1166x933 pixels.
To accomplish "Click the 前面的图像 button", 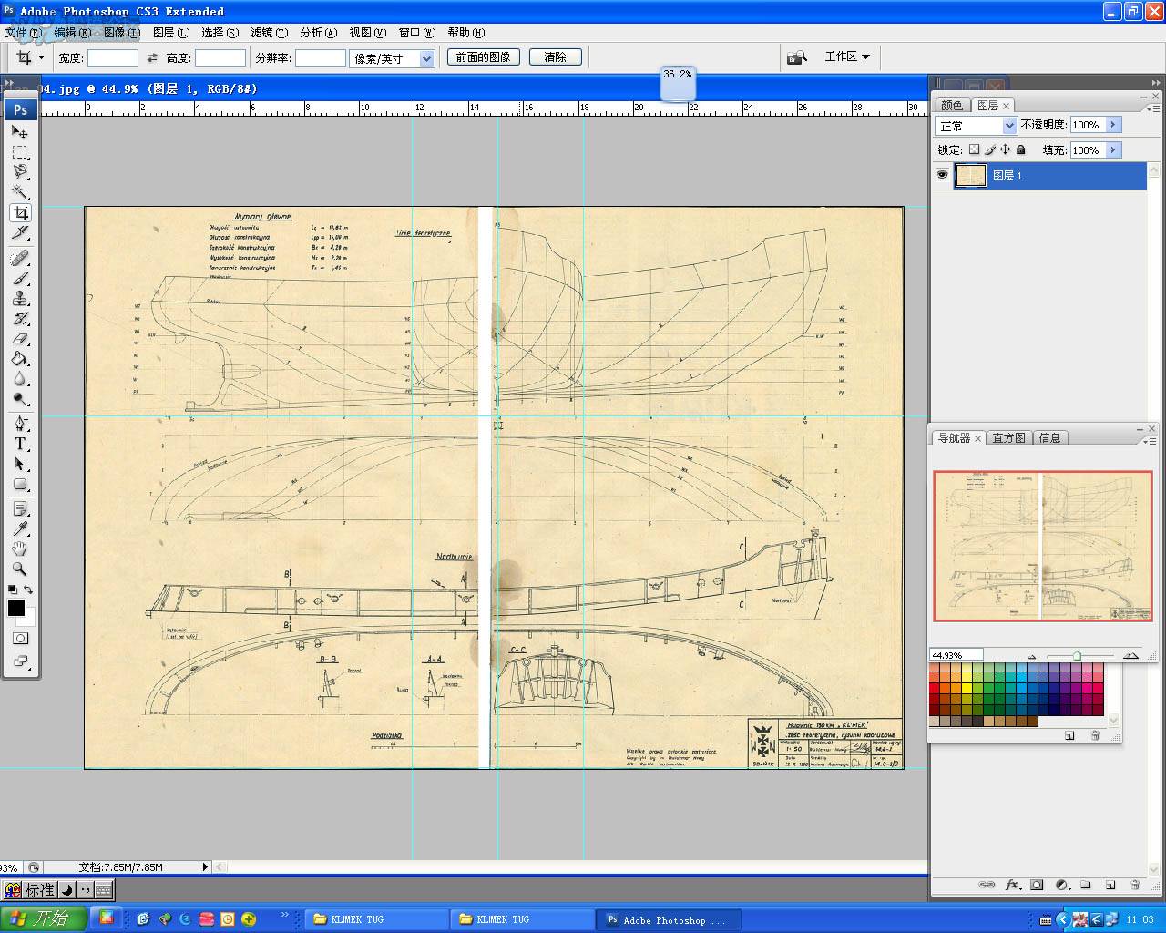I will click(x=483, y=57).
